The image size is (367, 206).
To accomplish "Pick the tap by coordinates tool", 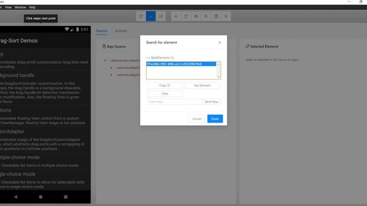I will coord(161,17).
